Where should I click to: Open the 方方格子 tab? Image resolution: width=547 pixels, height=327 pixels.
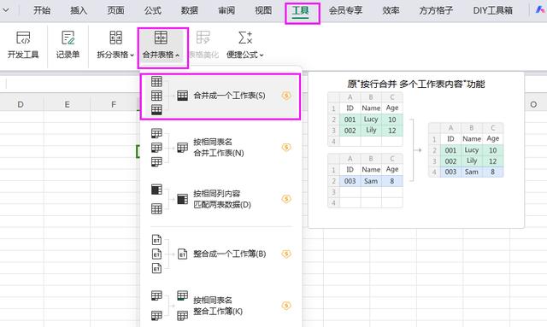[x=436, y=11]
